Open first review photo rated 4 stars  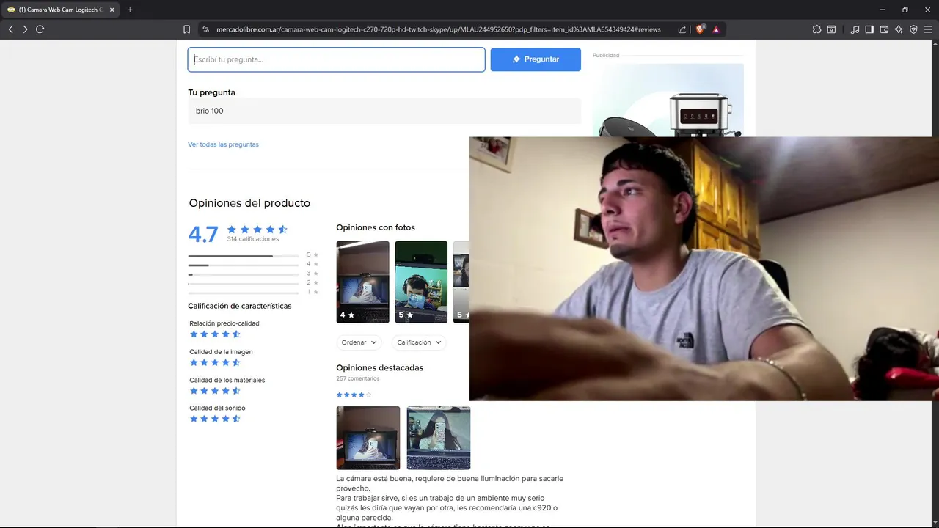[362, 282]
